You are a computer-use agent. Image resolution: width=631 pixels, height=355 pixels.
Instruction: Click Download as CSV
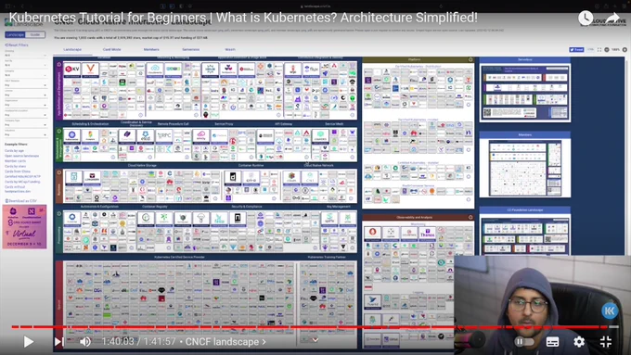[x=20, y=200]
